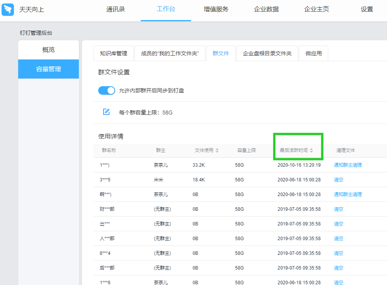Click the 群文件设置 heading

pyautogui.click(x=114, y=72)
